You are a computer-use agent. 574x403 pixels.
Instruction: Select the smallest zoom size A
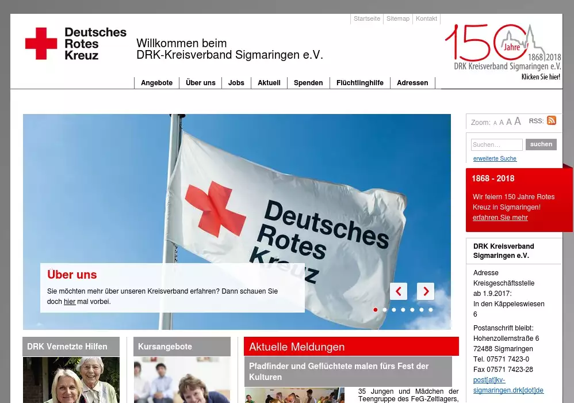coord(495,123)
